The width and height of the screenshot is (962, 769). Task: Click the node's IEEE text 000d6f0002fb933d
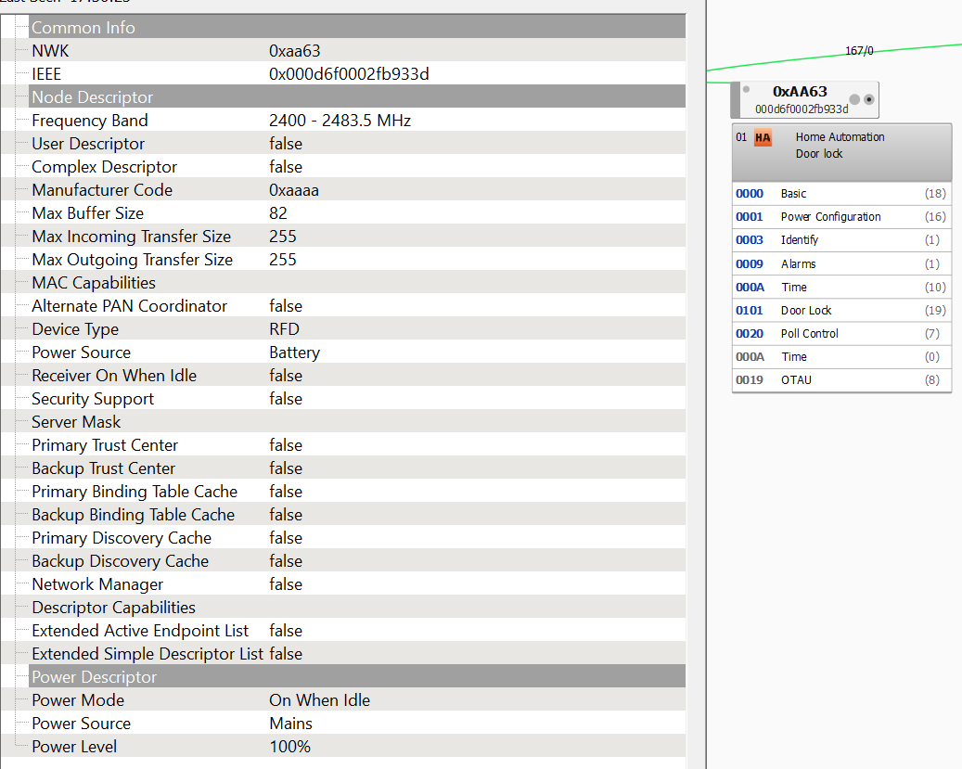tap(802, 109)
